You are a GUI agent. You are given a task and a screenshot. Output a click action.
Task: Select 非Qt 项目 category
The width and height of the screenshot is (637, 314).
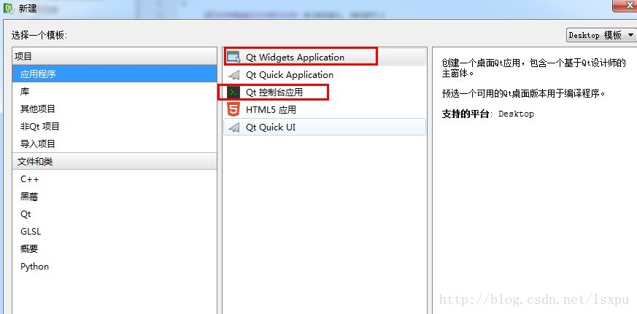pos(115,127)
